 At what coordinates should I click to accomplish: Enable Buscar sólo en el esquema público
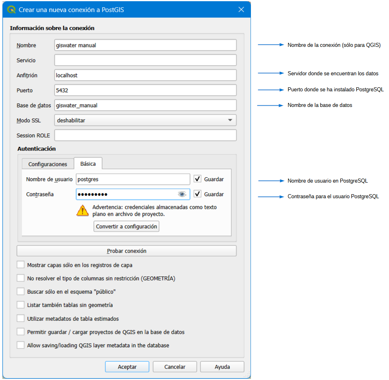[x=20, y=292]
